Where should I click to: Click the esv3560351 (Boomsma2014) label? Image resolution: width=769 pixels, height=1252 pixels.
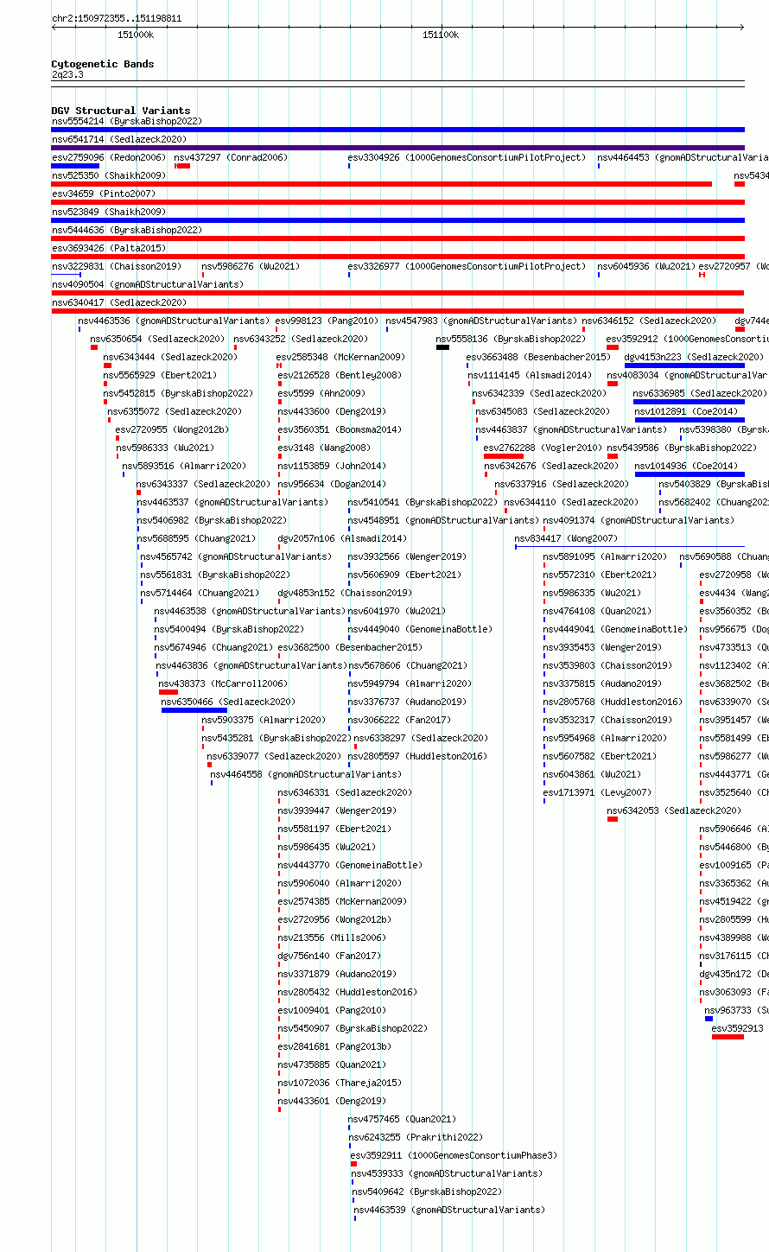340,430
